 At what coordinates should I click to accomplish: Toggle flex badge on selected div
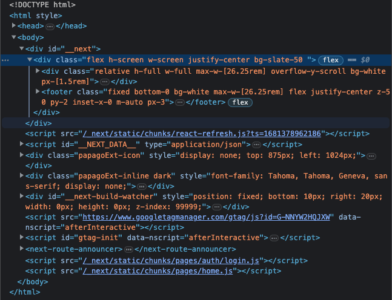coord(330,60)
